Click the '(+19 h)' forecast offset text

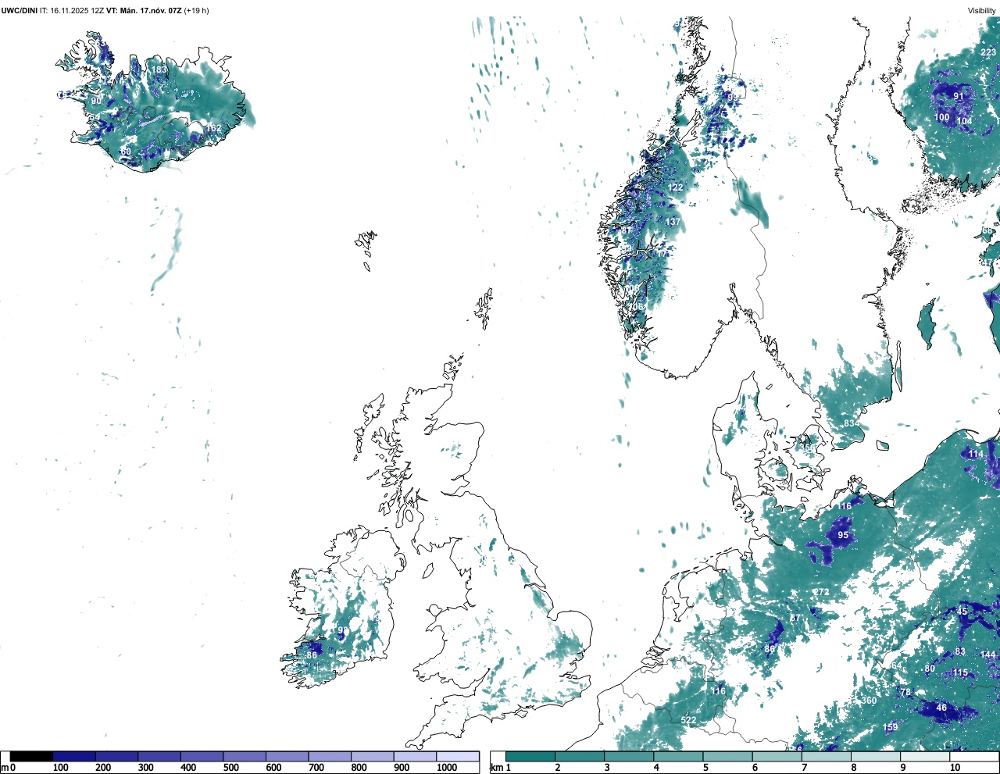196,10
